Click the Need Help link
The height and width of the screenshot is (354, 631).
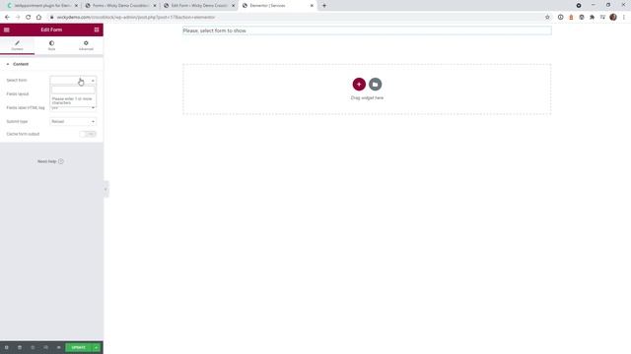(50, 161)
